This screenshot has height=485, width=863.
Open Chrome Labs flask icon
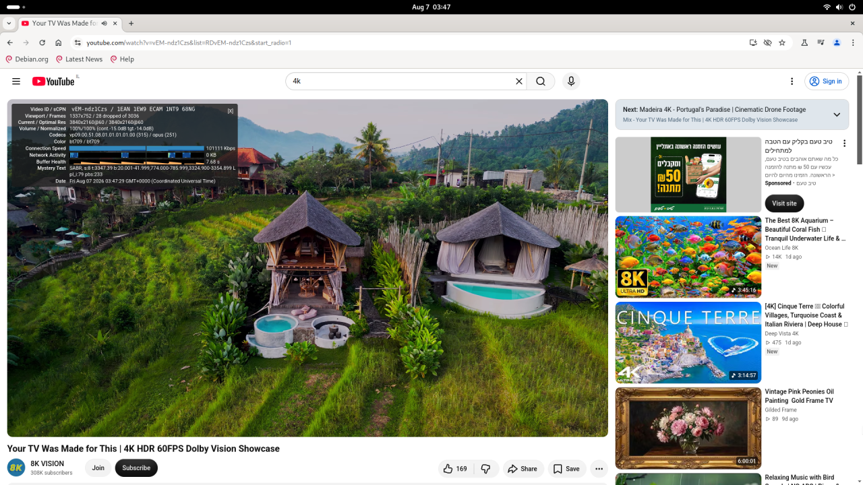coord(804,42)
